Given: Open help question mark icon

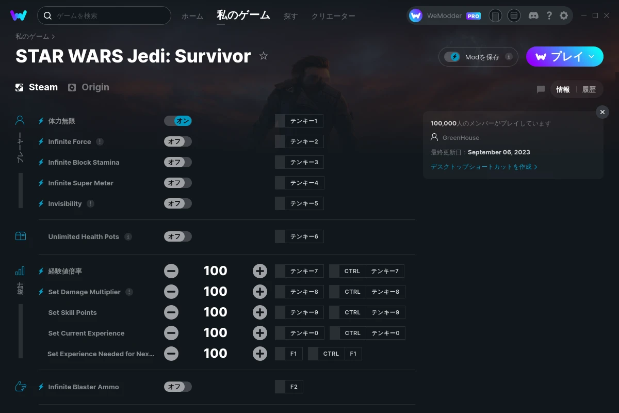Looking at the screenshot, I should coord(549,15).
